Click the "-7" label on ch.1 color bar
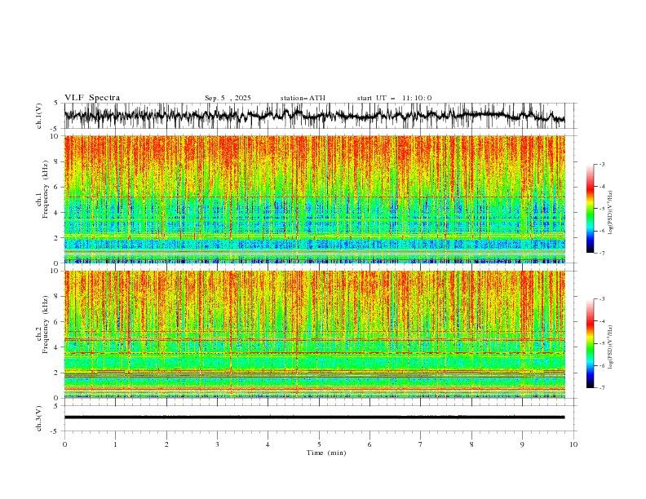This screenshot has height=499, width=646. [601, 253]
